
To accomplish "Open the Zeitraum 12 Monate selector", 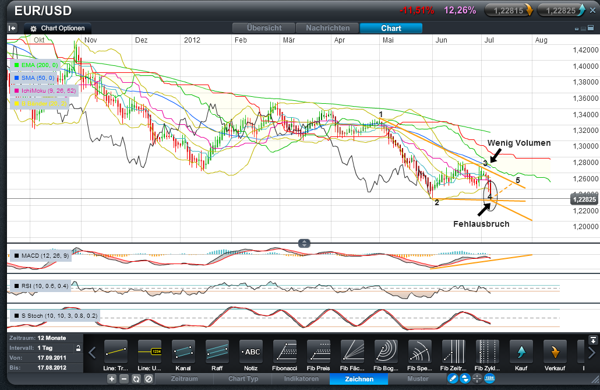I will coord(45,338).
